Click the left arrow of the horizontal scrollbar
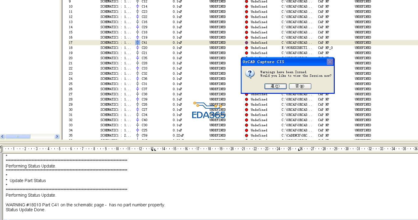The image size is (418, 220). 2,137
